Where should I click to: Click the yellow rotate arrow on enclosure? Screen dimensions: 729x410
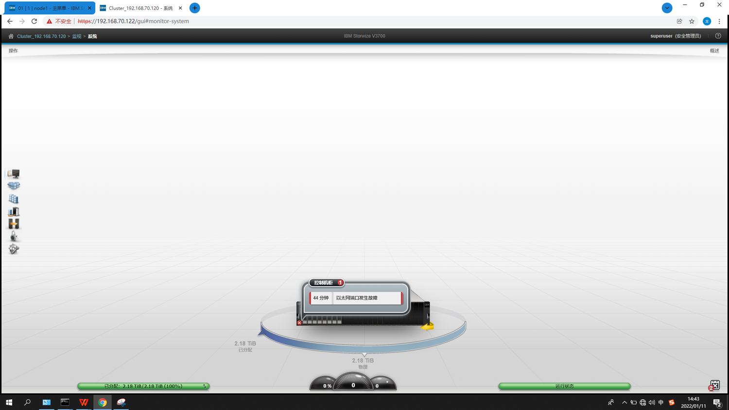pos(427,326)
